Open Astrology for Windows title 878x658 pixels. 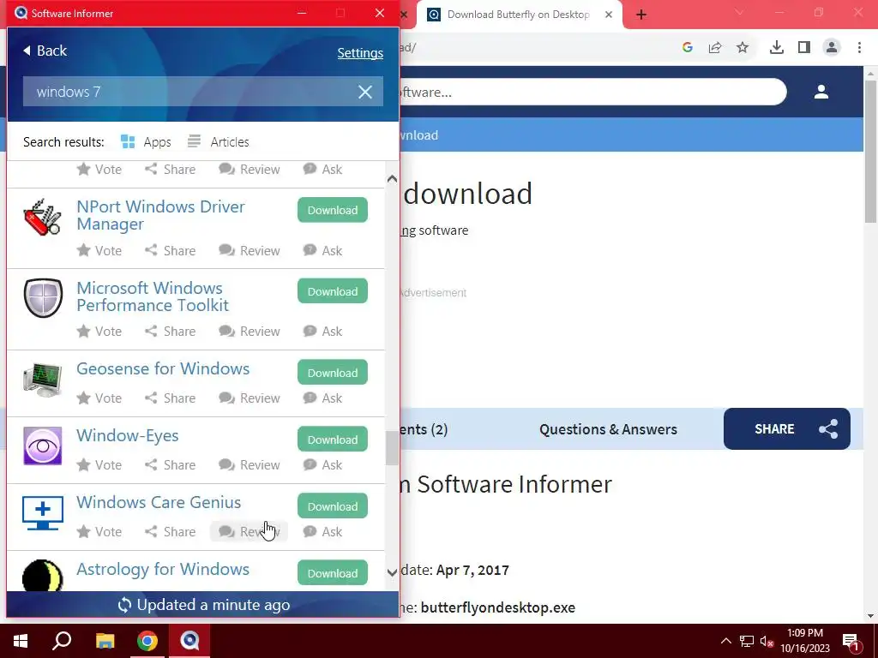(163, 569)
